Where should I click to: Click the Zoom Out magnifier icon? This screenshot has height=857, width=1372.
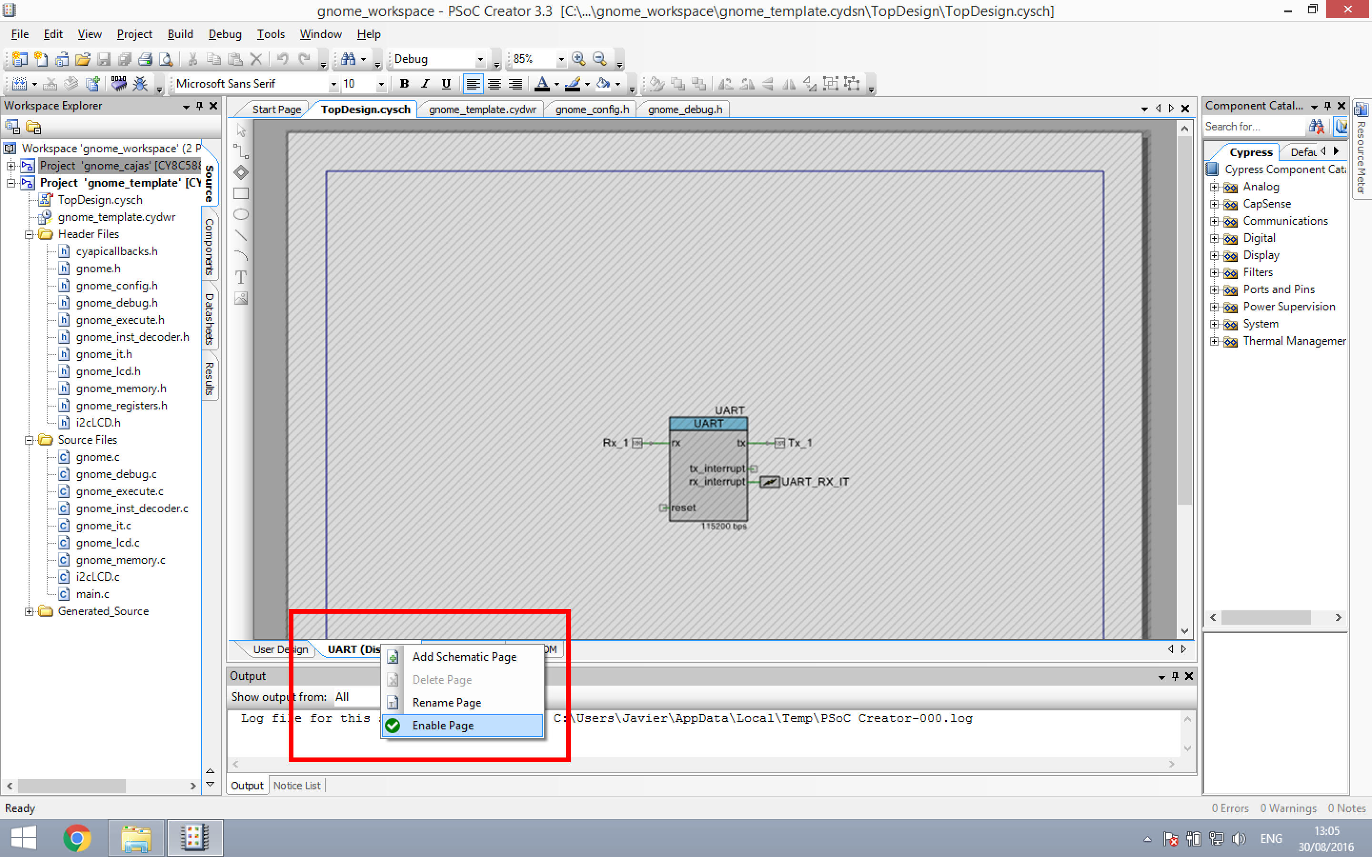click(x=599, y=59)
